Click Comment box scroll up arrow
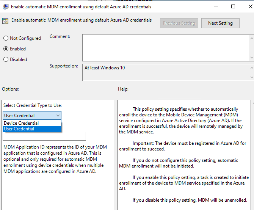 point(252,38)
